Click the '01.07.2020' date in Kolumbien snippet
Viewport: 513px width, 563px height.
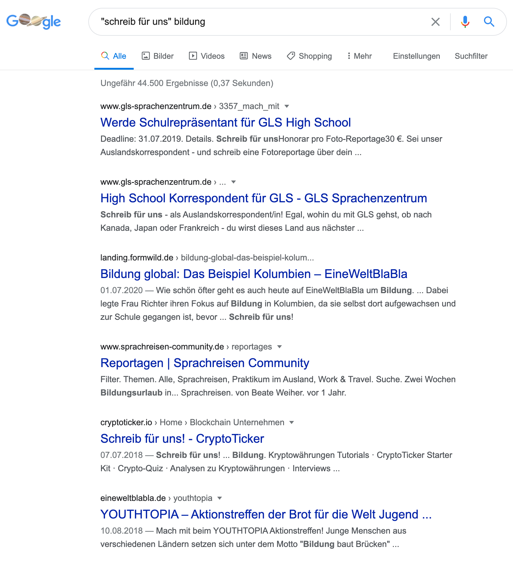point(122,290)
